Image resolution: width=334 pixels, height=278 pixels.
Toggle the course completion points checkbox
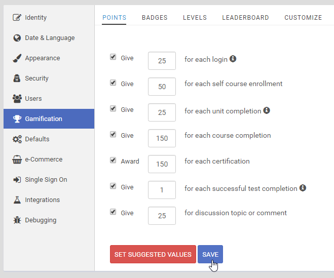113,134
